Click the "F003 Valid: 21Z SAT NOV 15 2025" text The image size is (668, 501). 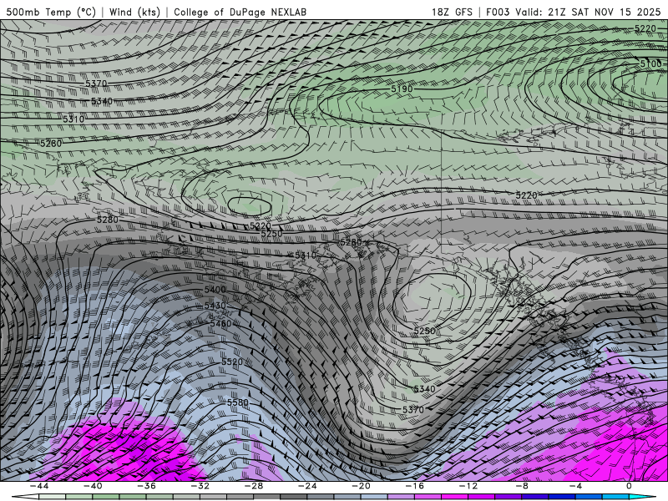(573, 12)
